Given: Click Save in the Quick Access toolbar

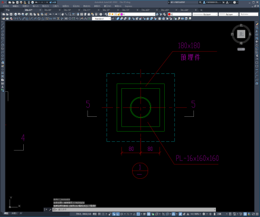Looking at the screenshot, I should (17, 2).
